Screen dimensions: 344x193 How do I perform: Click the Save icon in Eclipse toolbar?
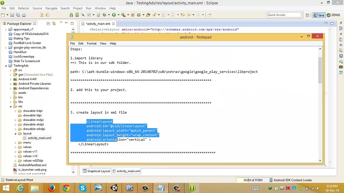(x=12, y=15)
